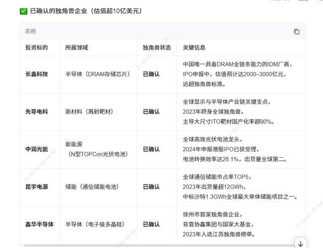Screen dimensions: 323x248
Task: Click the line 主导大尺寸ITO靶材国产化率超90%
Action: pyautogui.click(x=228, y=122)
